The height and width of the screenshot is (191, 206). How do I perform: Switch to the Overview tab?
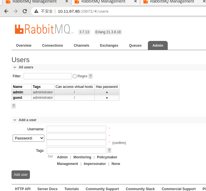(x=24, y=46)
